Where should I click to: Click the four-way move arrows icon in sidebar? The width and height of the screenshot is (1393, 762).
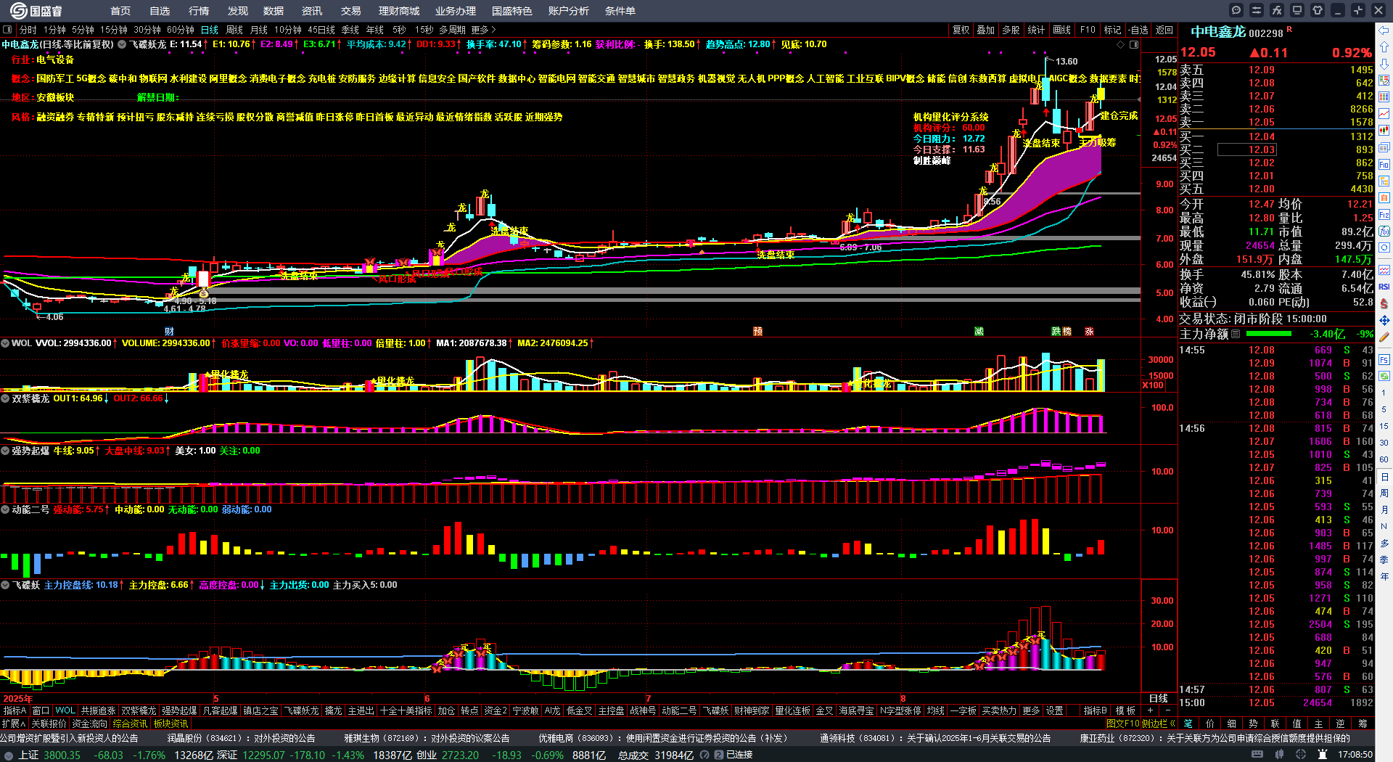(1384, 320)
